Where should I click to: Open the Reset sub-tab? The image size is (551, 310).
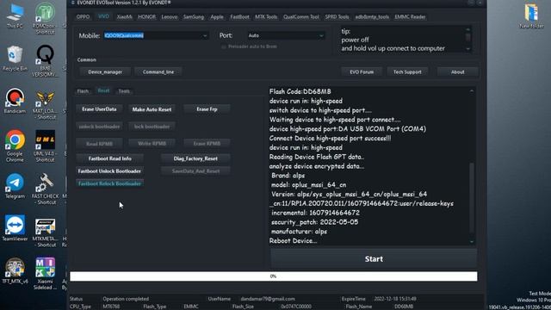pos(103,90)
